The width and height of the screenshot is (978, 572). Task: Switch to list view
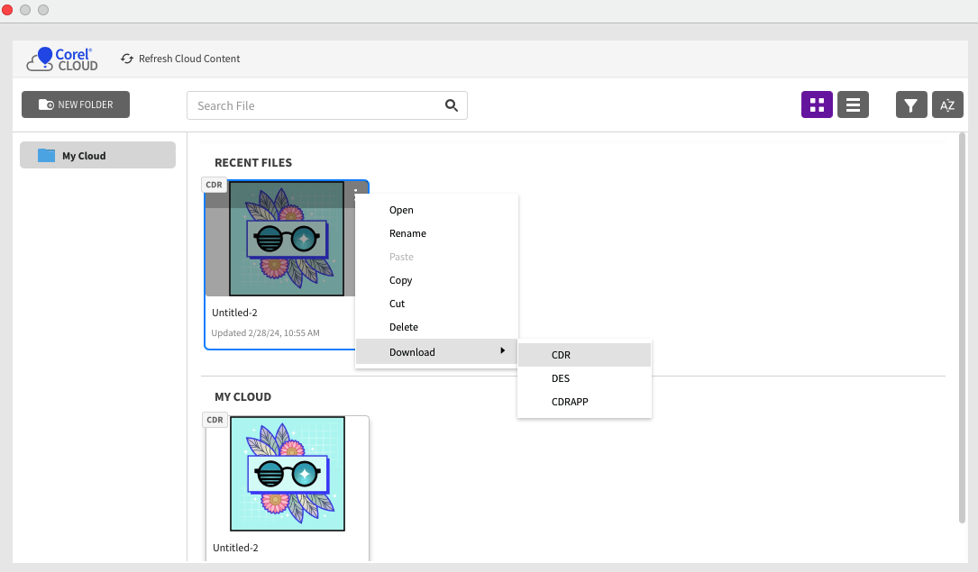click(853, 105)
